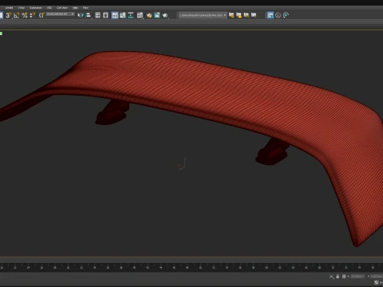The height and width of the screenshot is (287, 383).
Task: Click the right spoiler mount bracket
Action: click(272, 152)
